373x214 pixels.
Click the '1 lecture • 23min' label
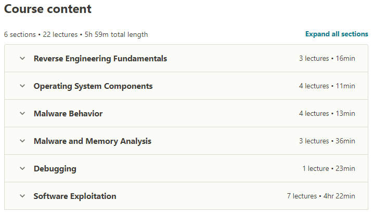point(328,169)
